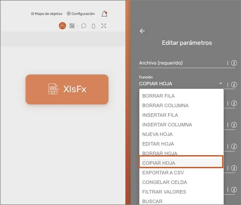Choose FILTRAR VALORES option
The height and width of the screenshot is (205, 241).
pos(182,192)
